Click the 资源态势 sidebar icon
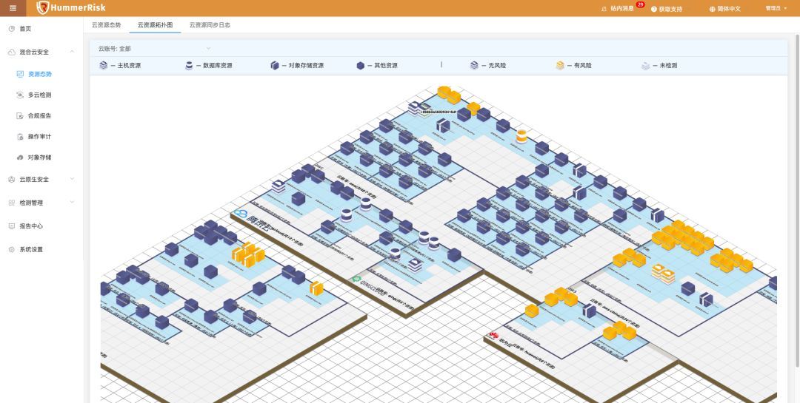The height and width of the screenshot is (403, 800). pos(20,74)
